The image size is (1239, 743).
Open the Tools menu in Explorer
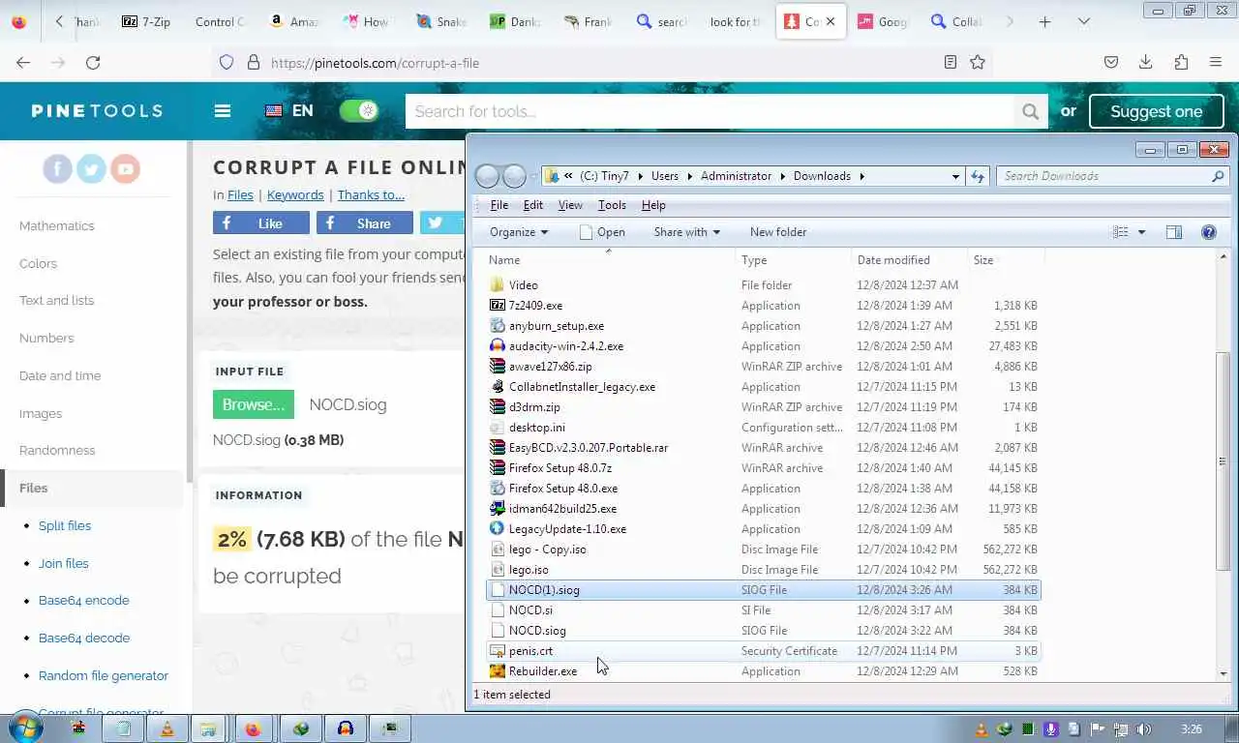(612, 205)
